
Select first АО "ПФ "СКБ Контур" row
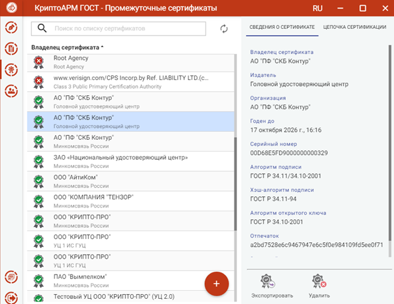[x=131, y=102]
